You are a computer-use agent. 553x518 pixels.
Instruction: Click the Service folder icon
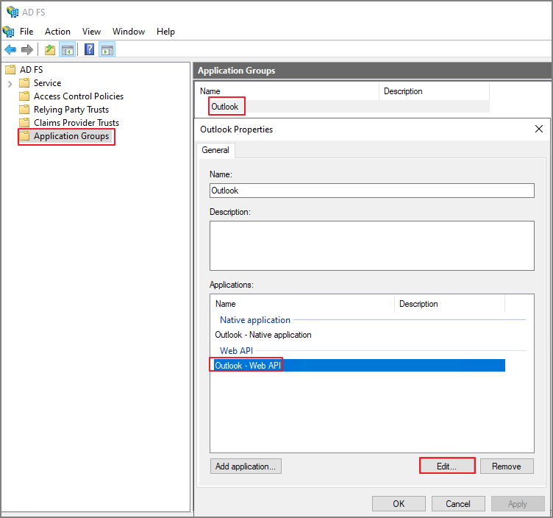coord(24,83)
